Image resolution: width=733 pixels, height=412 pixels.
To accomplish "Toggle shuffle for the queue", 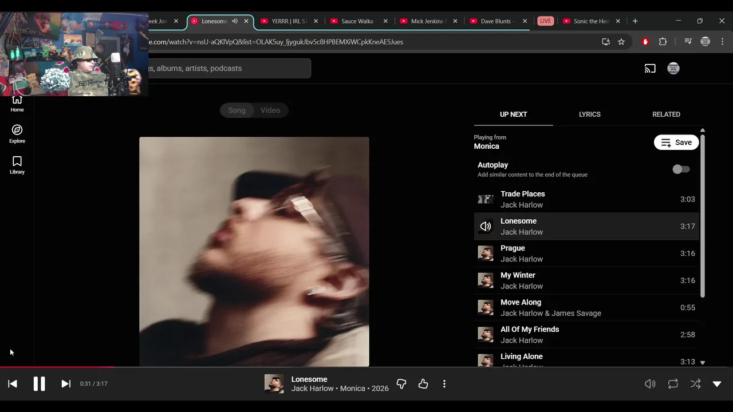I will (x=695, y=384).
